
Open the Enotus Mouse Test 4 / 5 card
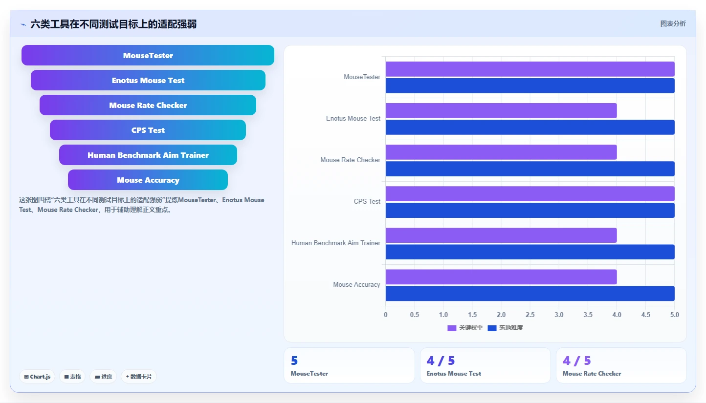click(485, 365)
